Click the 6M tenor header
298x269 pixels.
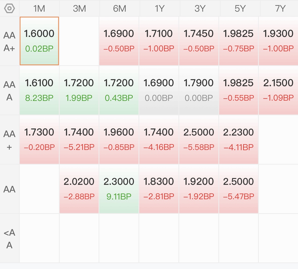(119, 9)
